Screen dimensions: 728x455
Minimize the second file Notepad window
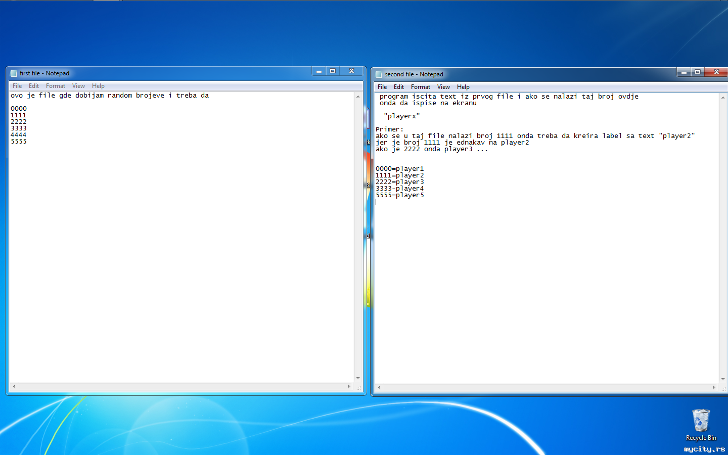coord(684,72)
